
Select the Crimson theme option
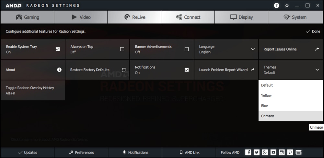(291, 116)
